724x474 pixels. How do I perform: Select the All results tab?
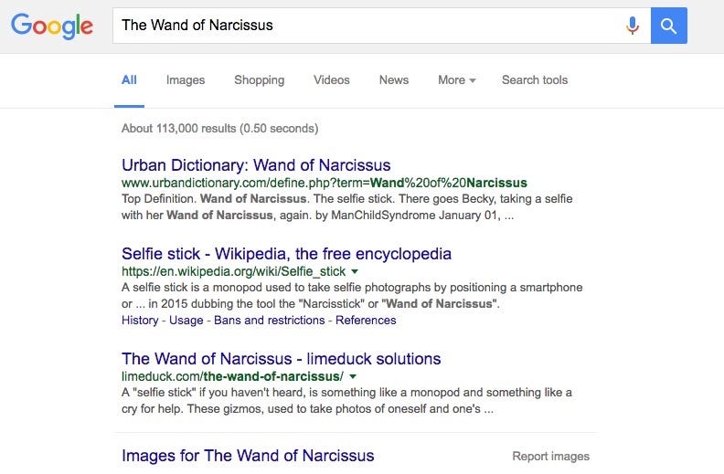click(x=129, y=79)
